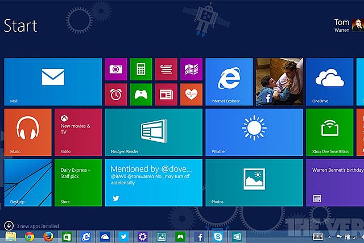Open Skype from the taskbar
364x243 pixels.
(218, 237)
